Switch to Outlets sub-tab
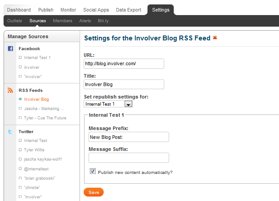This screenshot has width=279, height=201. click(x=14, y=21)
